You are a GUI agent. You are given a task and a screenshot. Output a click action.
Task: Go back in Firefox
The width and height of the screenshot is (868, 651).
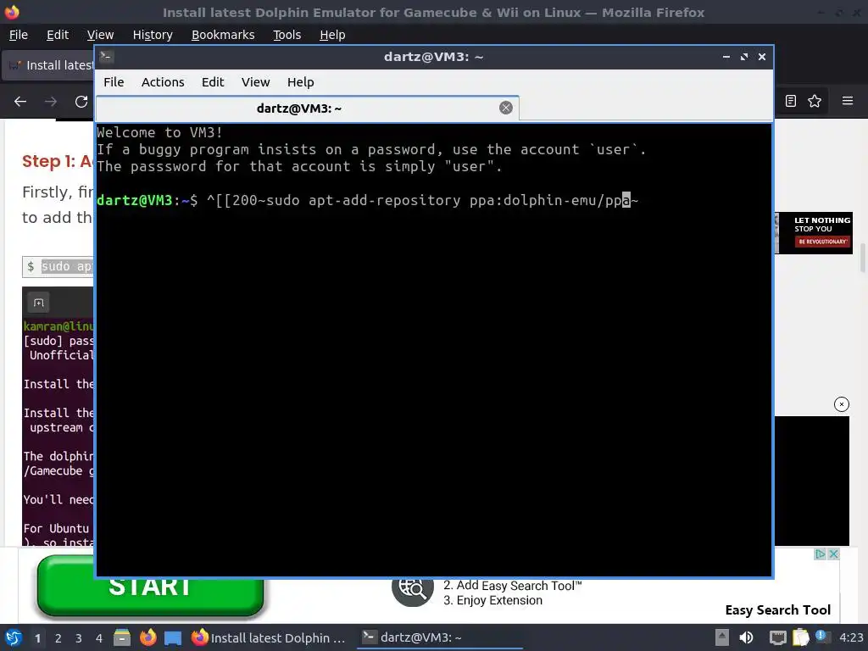coord(20,102)
